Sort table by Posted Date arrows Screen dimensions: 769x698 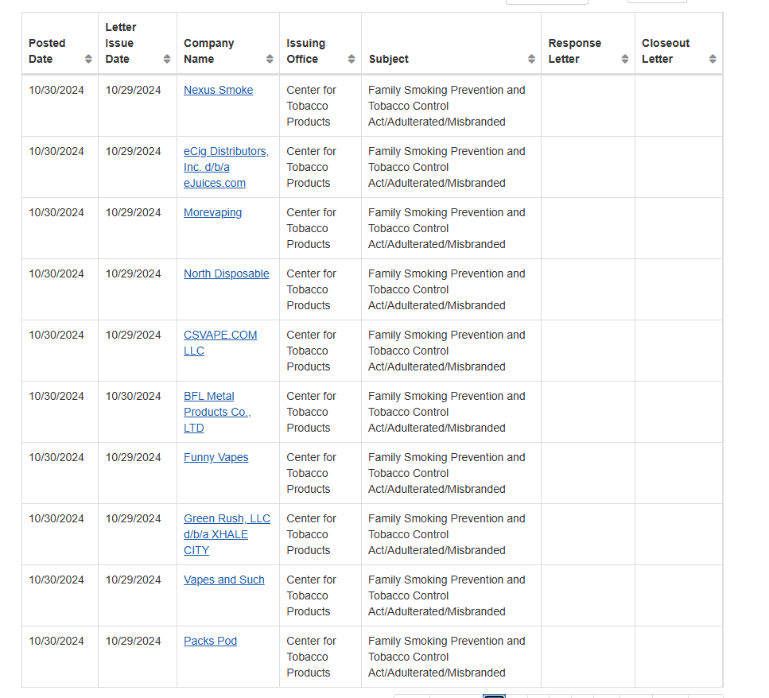(88, 59)
